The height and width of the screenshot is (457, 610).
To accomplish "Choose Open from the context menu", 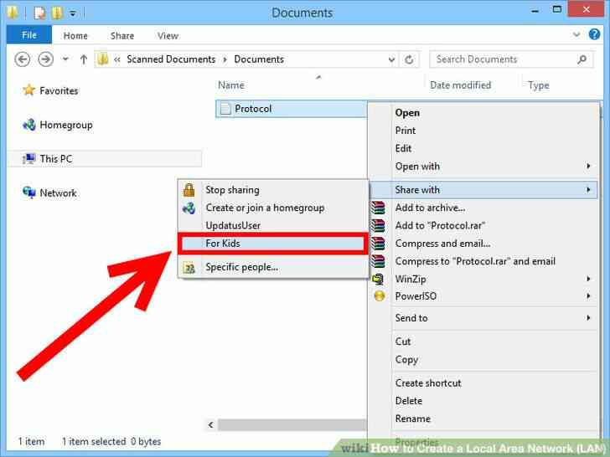I will 407,113.
